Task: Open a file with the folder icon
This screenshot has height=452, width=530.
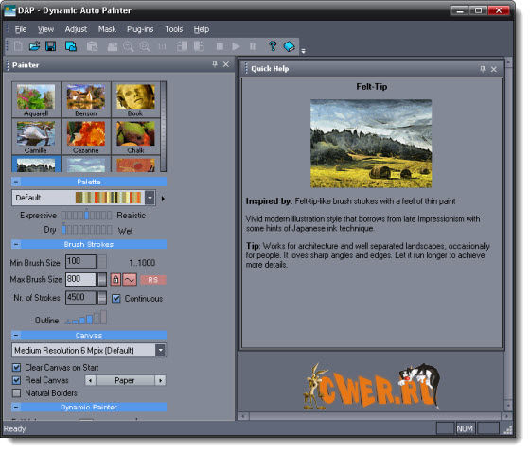Action: pyautogui.click(x=34, y=46)
